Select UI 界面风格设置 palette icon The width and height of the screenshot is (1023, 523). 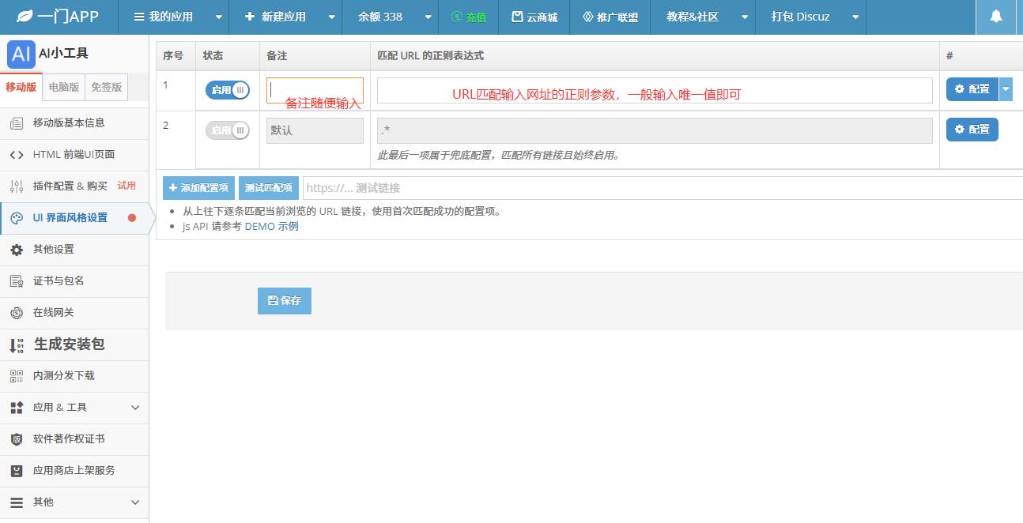pyautogui.click(x=17, y=218)
